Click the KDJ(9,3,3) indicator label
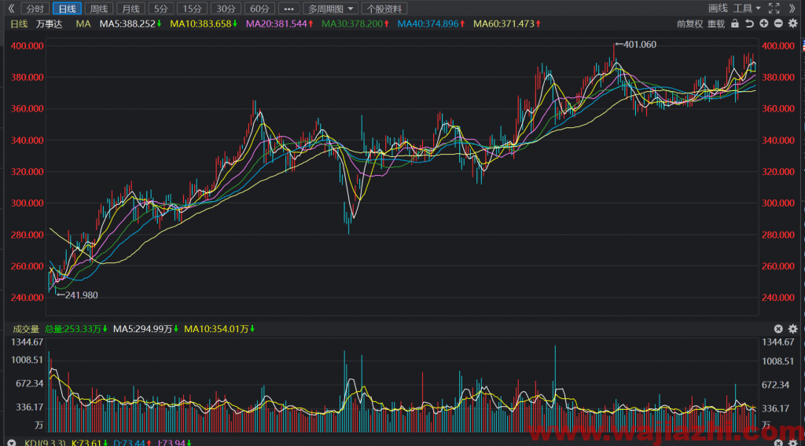 45,442
